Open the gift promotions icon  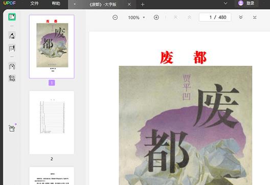click(x=12, y=128)
